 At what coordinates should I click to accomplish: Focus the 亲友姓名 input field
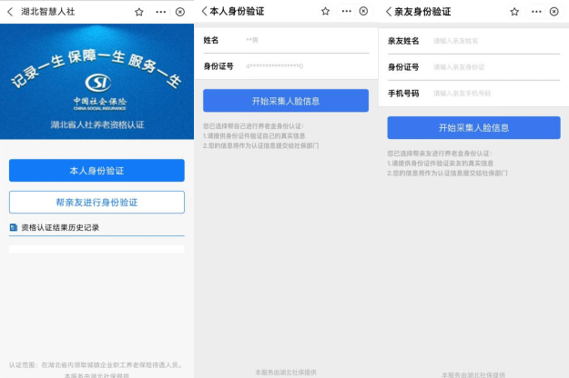[492, 41]
